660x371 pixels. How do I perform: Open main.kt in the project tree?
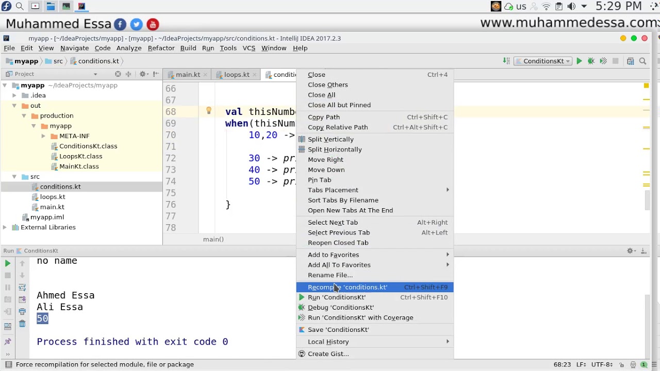click(x=52, y=207)
